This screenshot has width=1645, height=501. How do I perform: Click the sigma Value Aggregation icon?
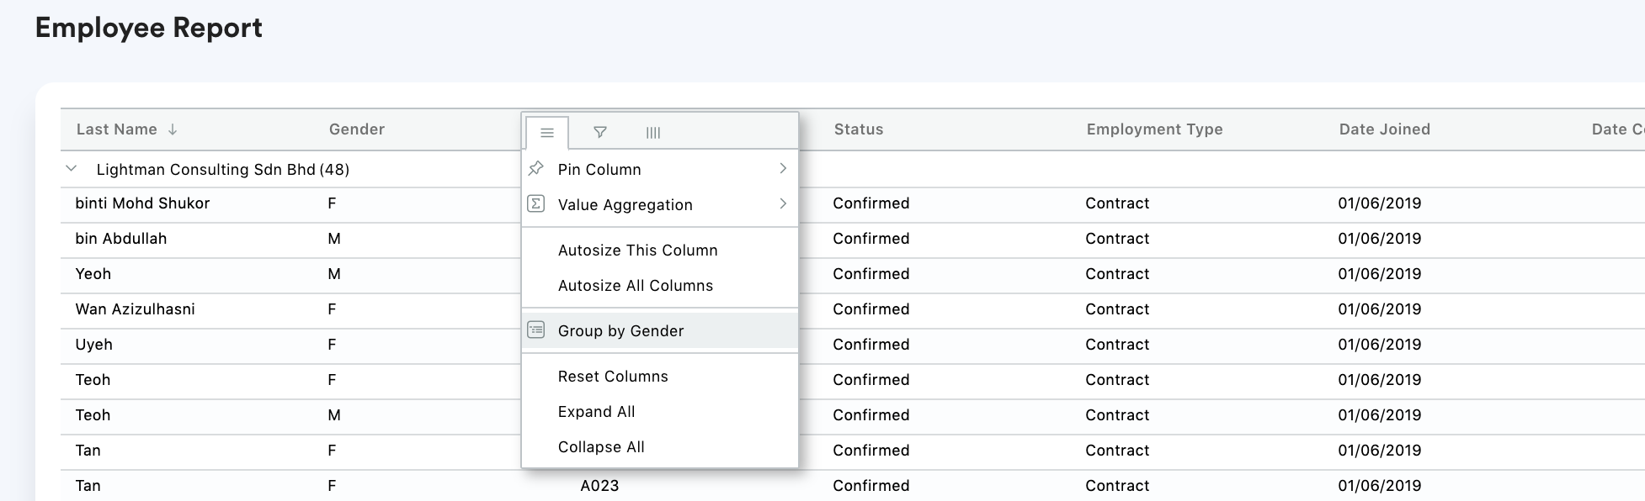[x=536, y=204]
